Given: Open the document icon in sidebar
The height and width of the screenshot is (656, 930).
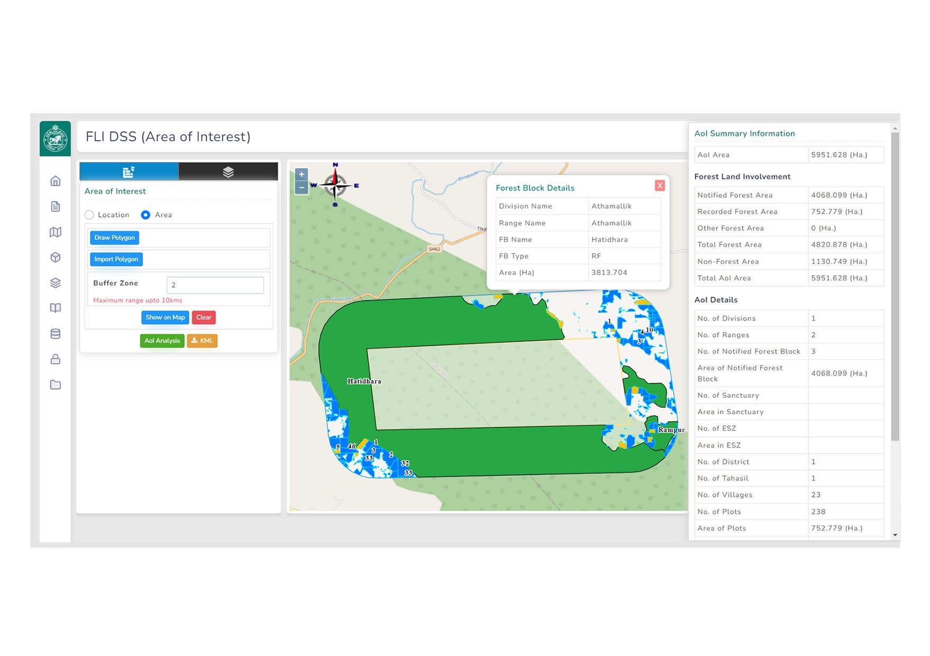Looking at the screenshot, I should 55,206.
